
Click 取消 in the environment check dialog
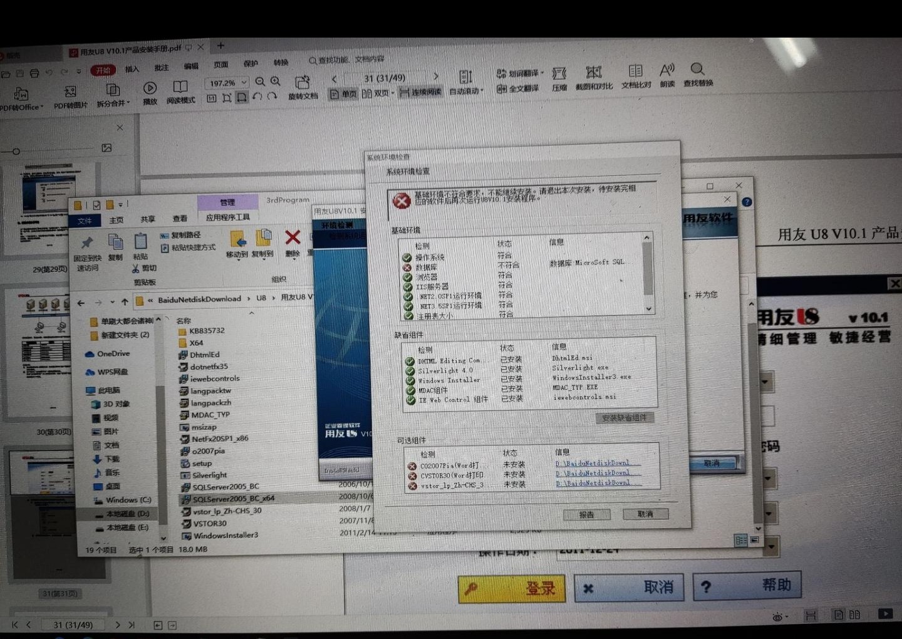click(x=645, y=514)
